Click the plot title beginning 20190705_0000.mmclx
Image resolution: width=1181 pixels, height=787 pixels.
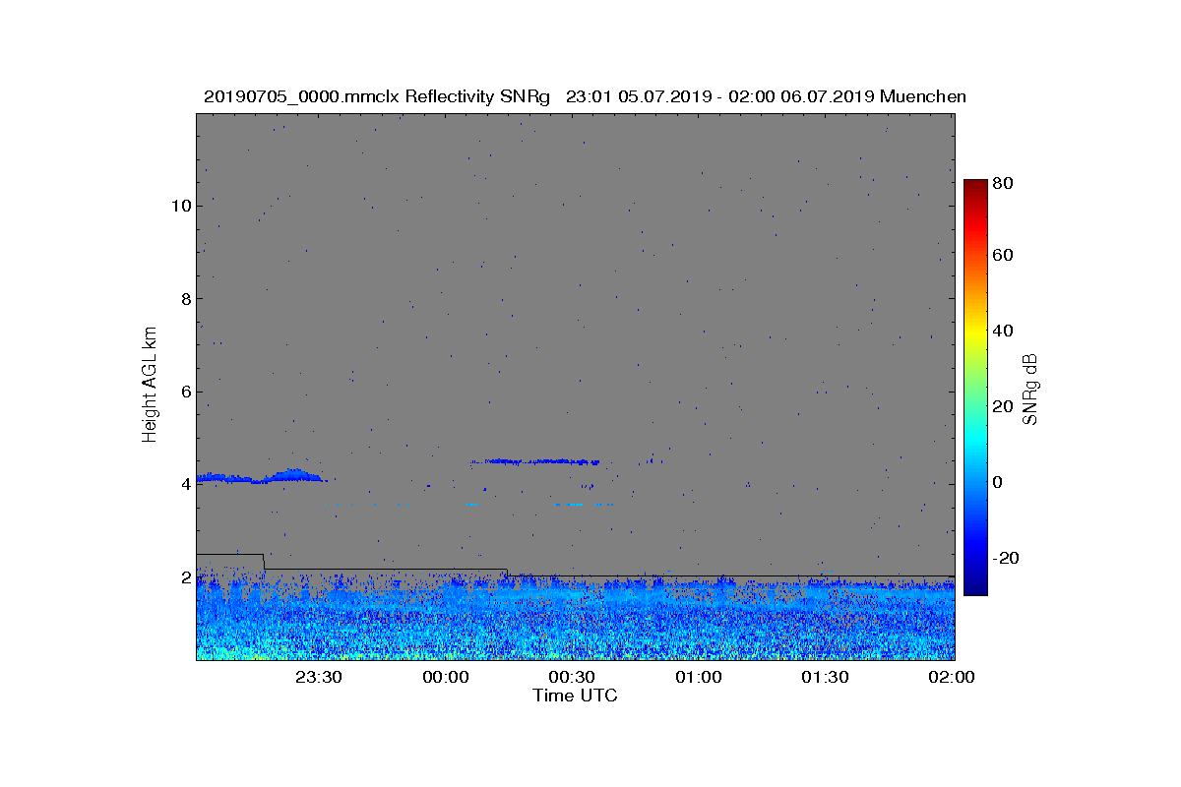click(x=585, y=96)
